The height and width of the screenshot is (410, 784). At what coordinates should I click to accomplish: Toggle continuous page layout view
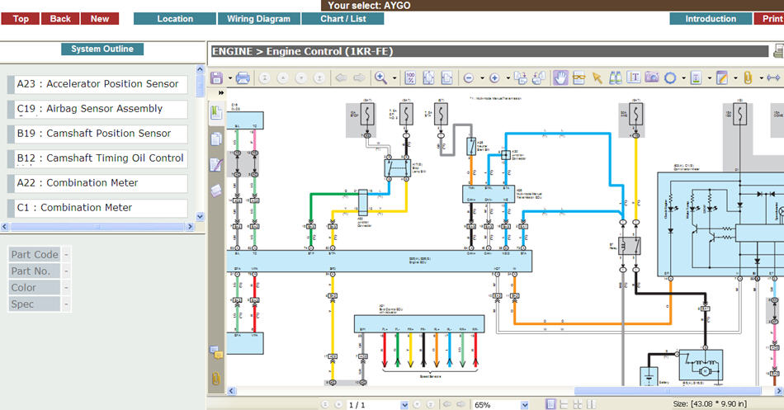[563, 404]
